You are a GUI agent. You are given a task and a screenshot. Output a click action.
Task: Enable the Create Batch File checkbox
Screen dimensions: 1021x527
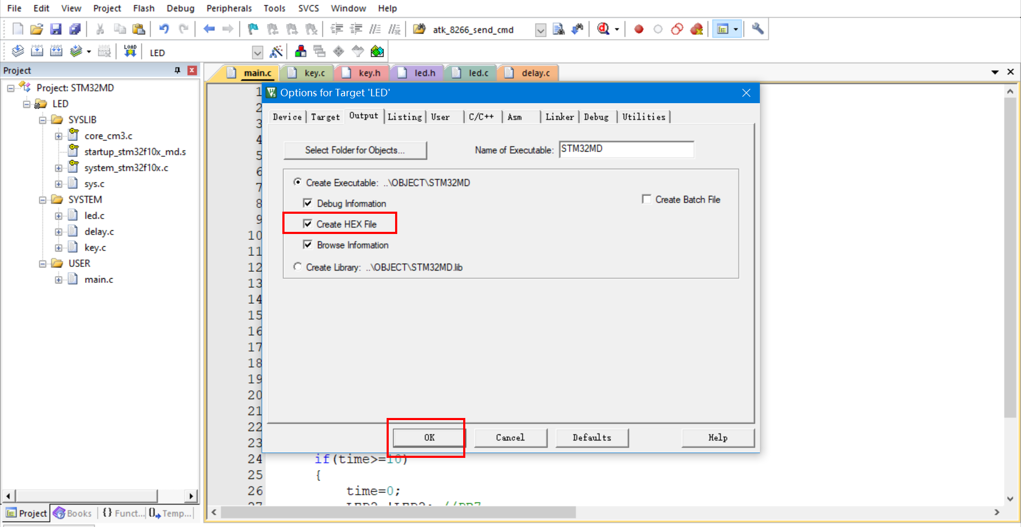[x=647, y=199]
